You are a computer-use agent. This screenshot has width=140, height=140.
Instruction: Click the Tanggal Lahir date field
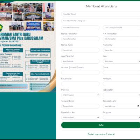pos(121,106)
